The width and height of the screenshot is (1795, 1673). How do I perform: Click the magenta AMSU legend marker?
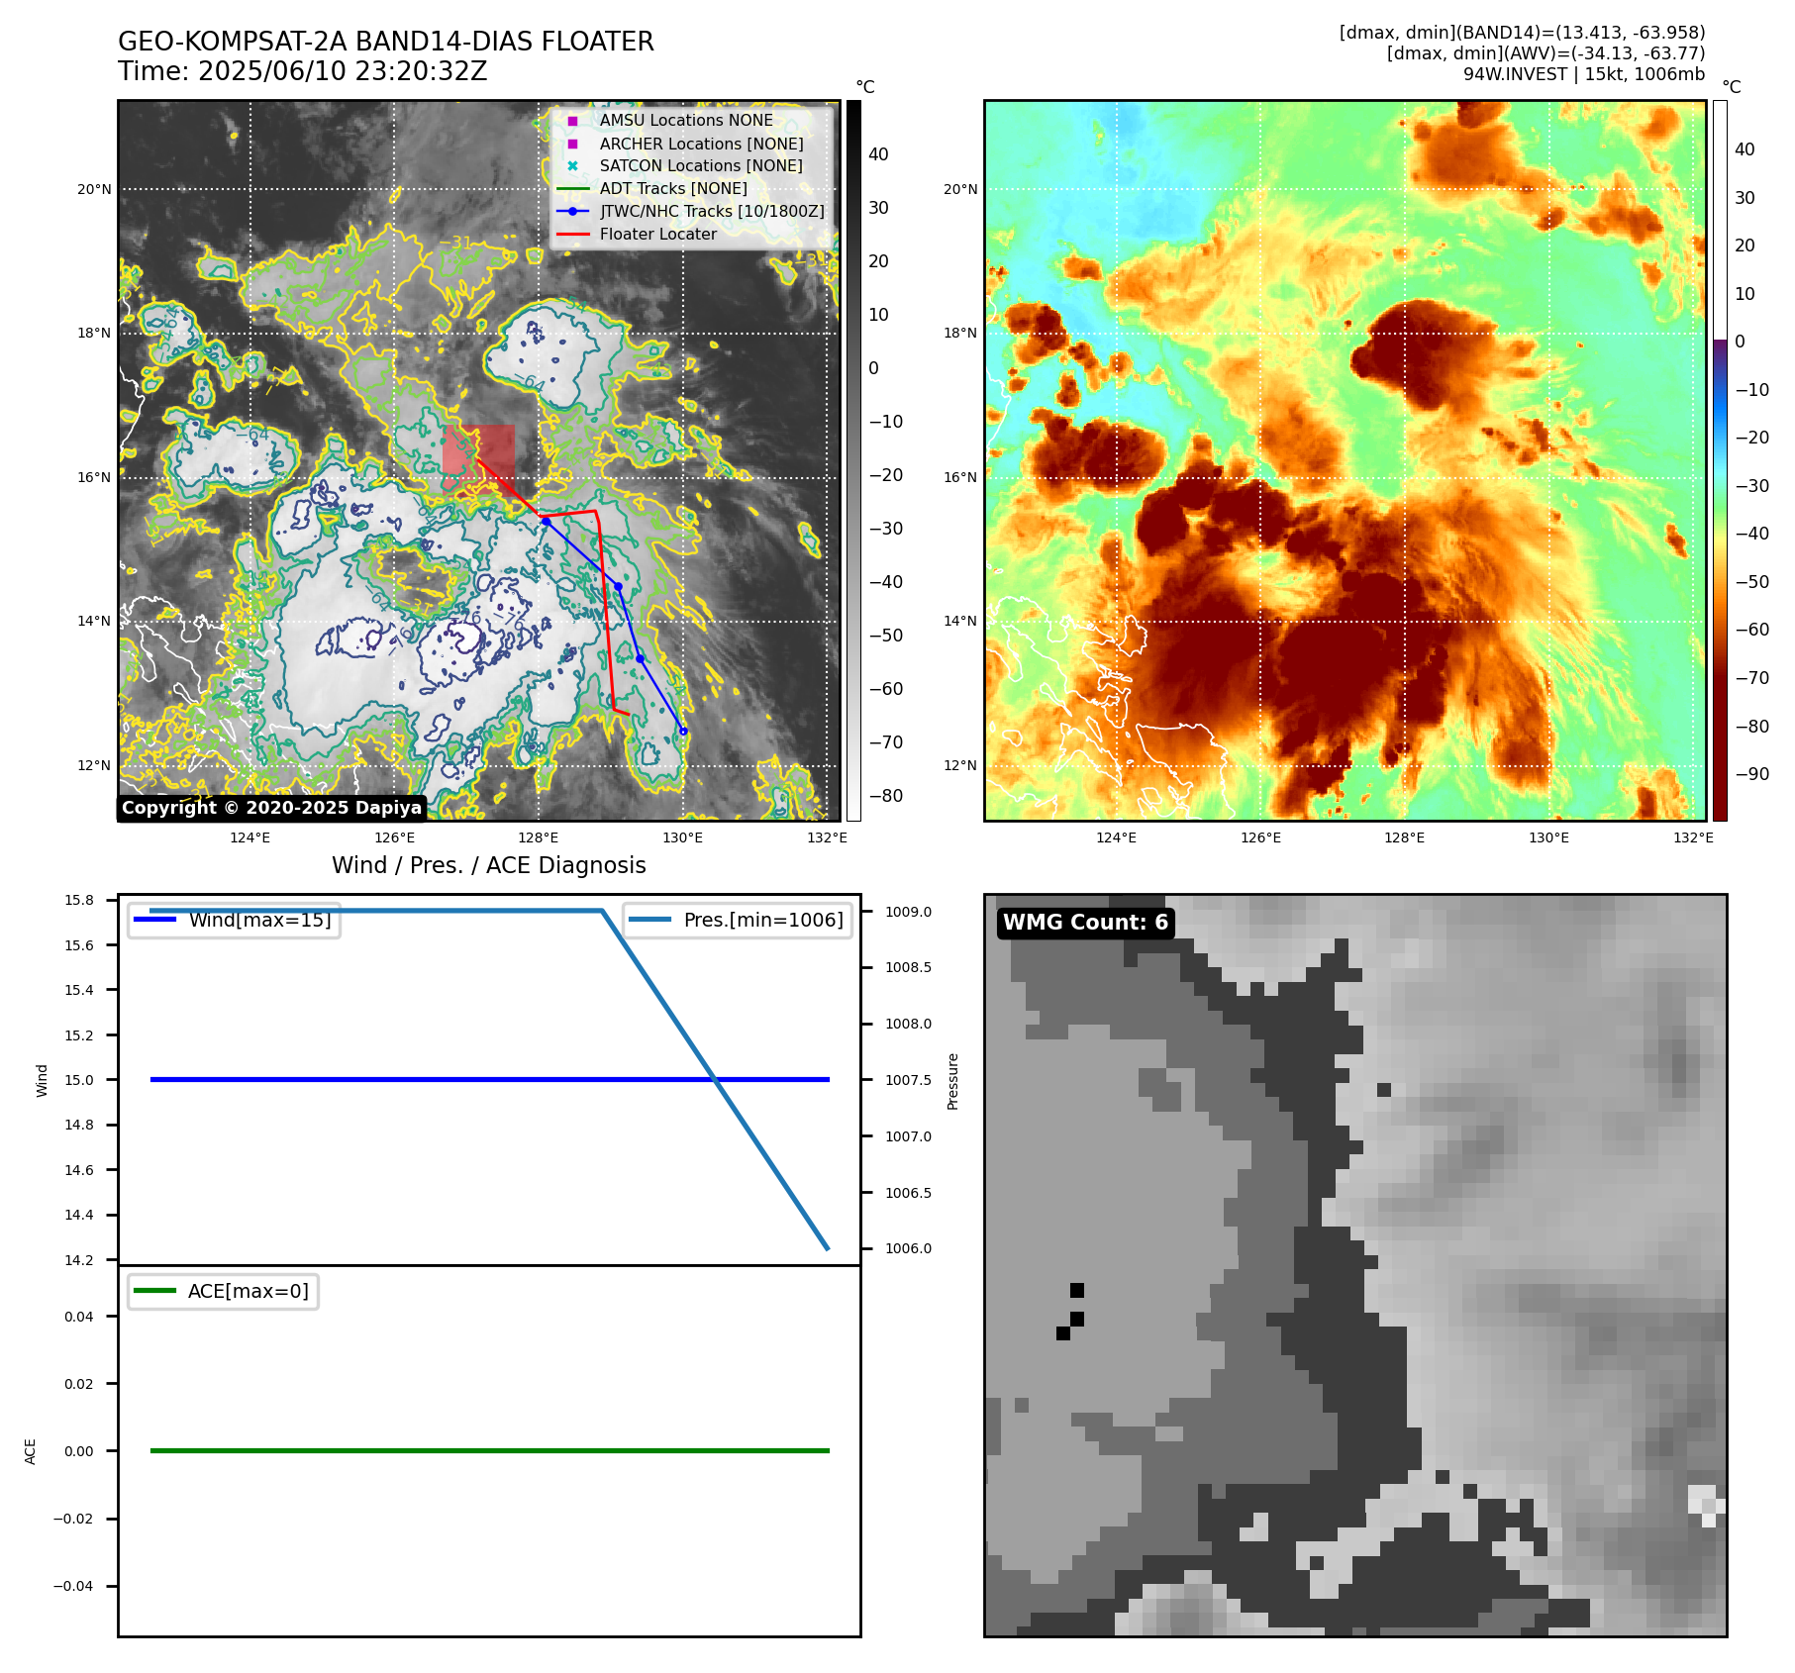pyautogui.click(x=572, y=121)
